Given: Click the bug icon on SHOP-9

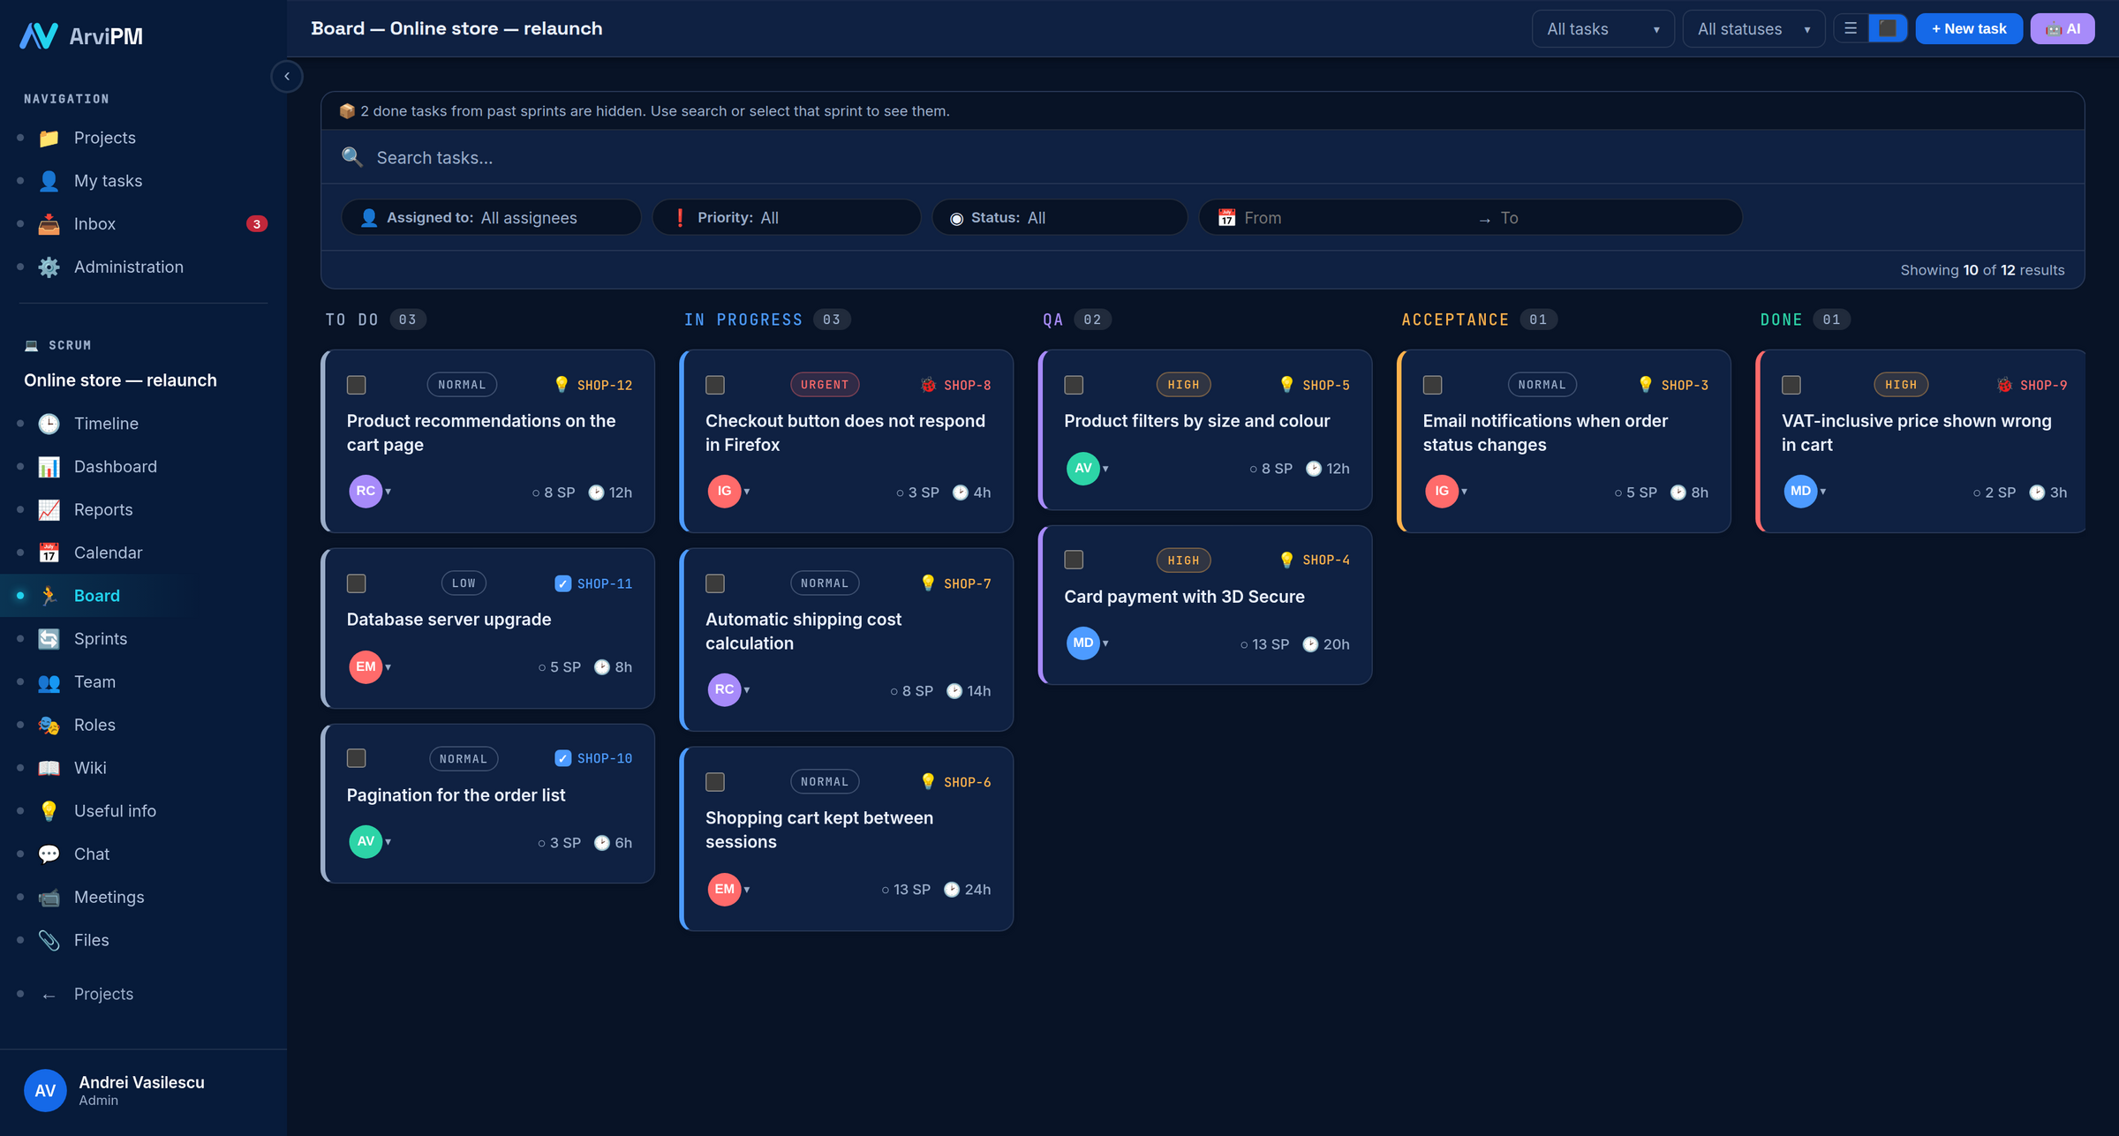Looking at the screenshot, I should pos(2004,385).
